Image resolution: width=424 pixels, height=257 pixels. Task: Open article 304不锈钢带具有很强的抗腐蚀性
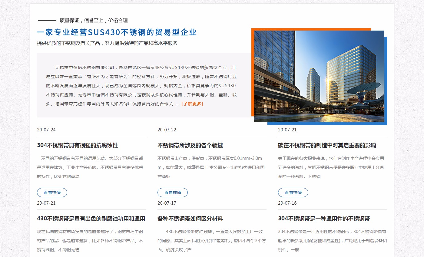point(78,146)
